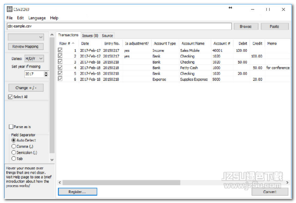Sort by the Memo column header
The width and height of the screenshot is (296, 203).
(272, 43)
